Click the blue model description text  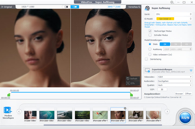(x=168, y=25)
